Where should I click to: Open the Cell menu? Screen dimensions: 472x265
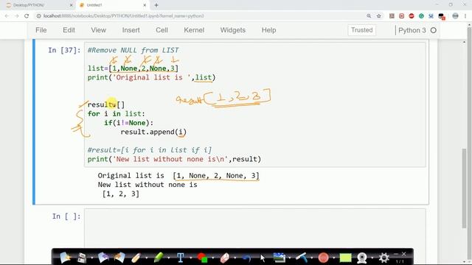(x=162, y=30)
